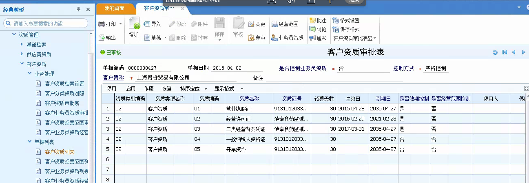Pin the 经典树形 sidebar panel

pyautogui.click(x=78, y=9)
